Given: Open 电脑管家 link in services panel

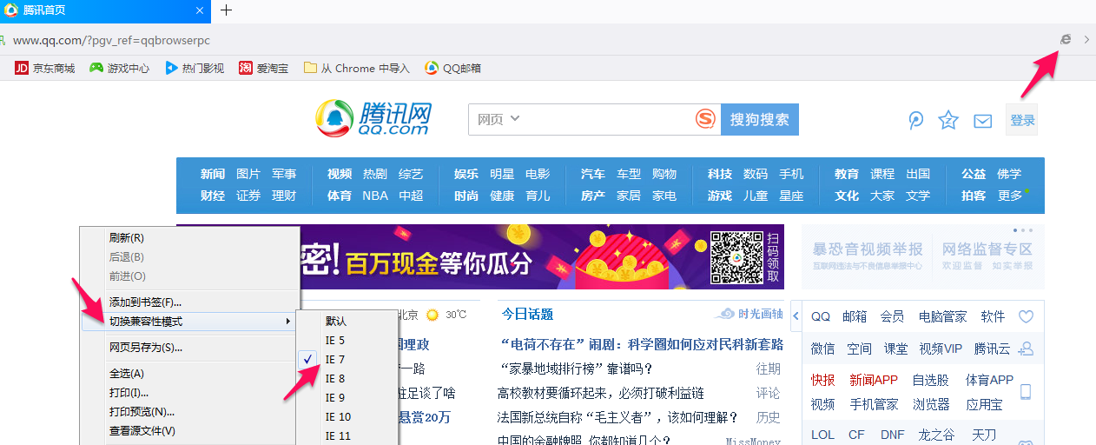Looking at the screenshot, I should click(942, 316).
